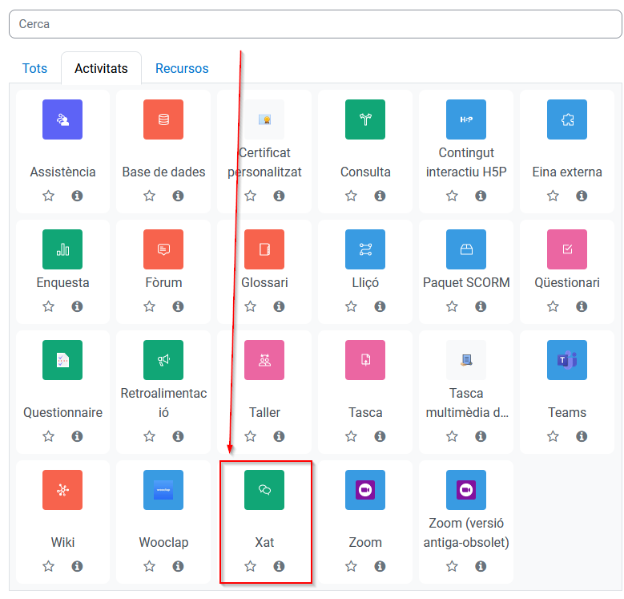Viewport: 624px width, 599px height.
Task: Toggle favourite star for Tasca
Action: 352,436
